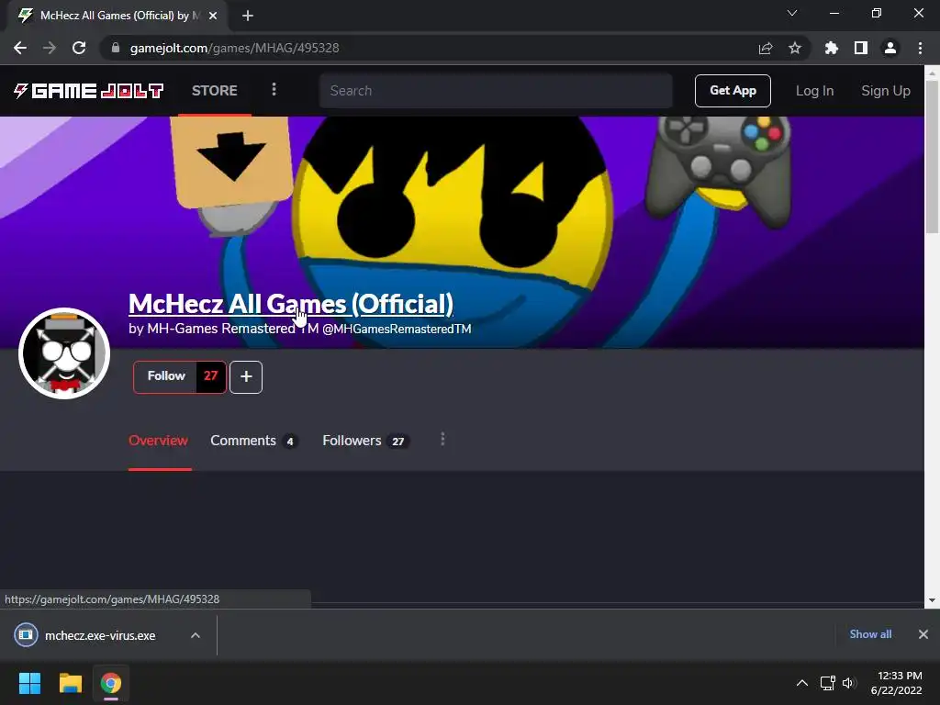Click the address bar URL
This screenshot has height=705, width=940.
click(234, 48)
